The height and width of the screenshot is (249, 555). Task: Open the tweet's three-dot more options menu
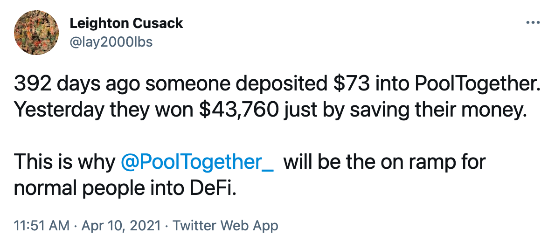point(533,23)
